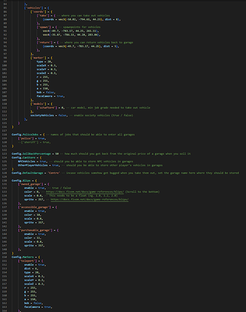
Task: Click on Config.PoliceJobs identifier
Action: pyautogui.click(x=25, y=135)
